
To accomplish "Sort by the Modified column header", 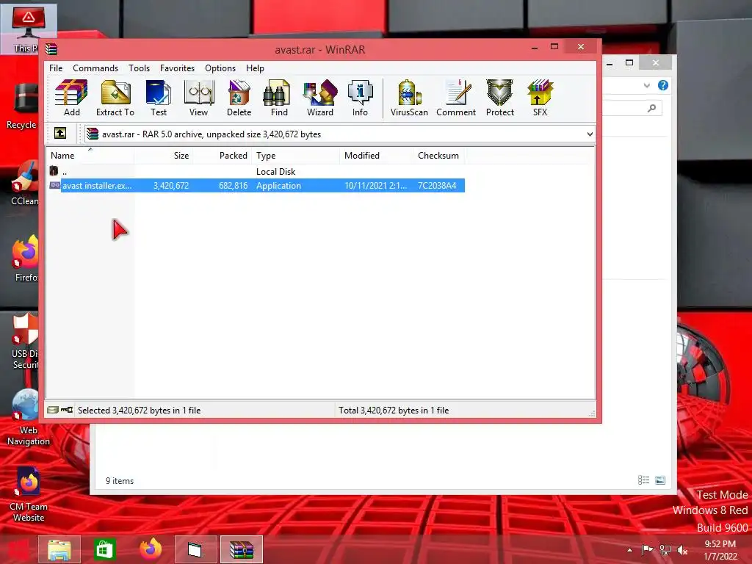I will click(376, 156).
